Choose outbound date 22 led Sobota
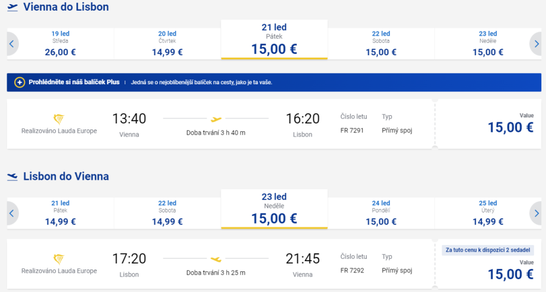Viewport: 546px width, 292px height. point(381,43)
